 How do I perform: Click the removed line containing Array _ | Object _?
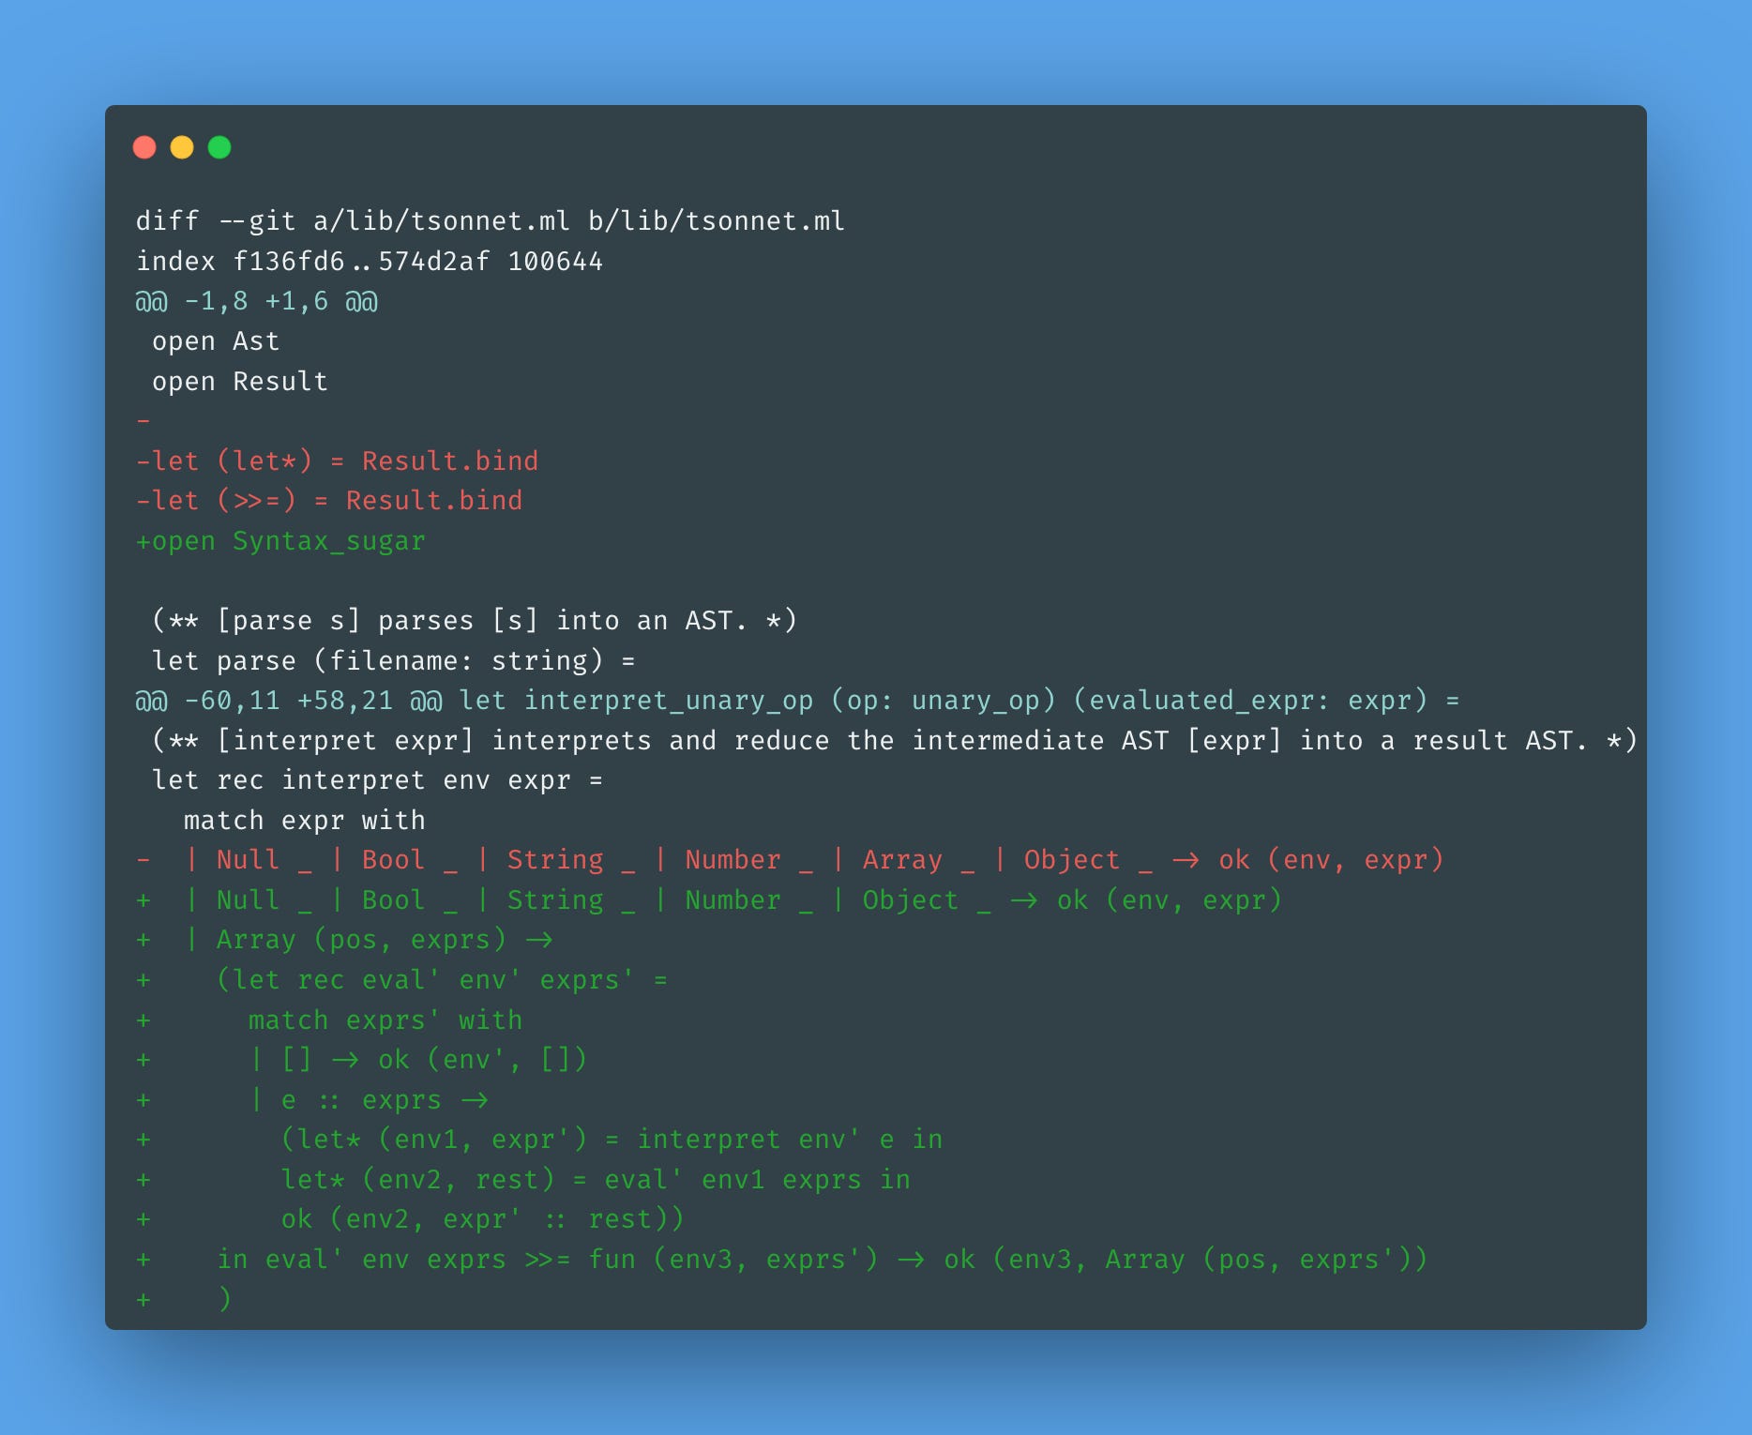[790, 860]
